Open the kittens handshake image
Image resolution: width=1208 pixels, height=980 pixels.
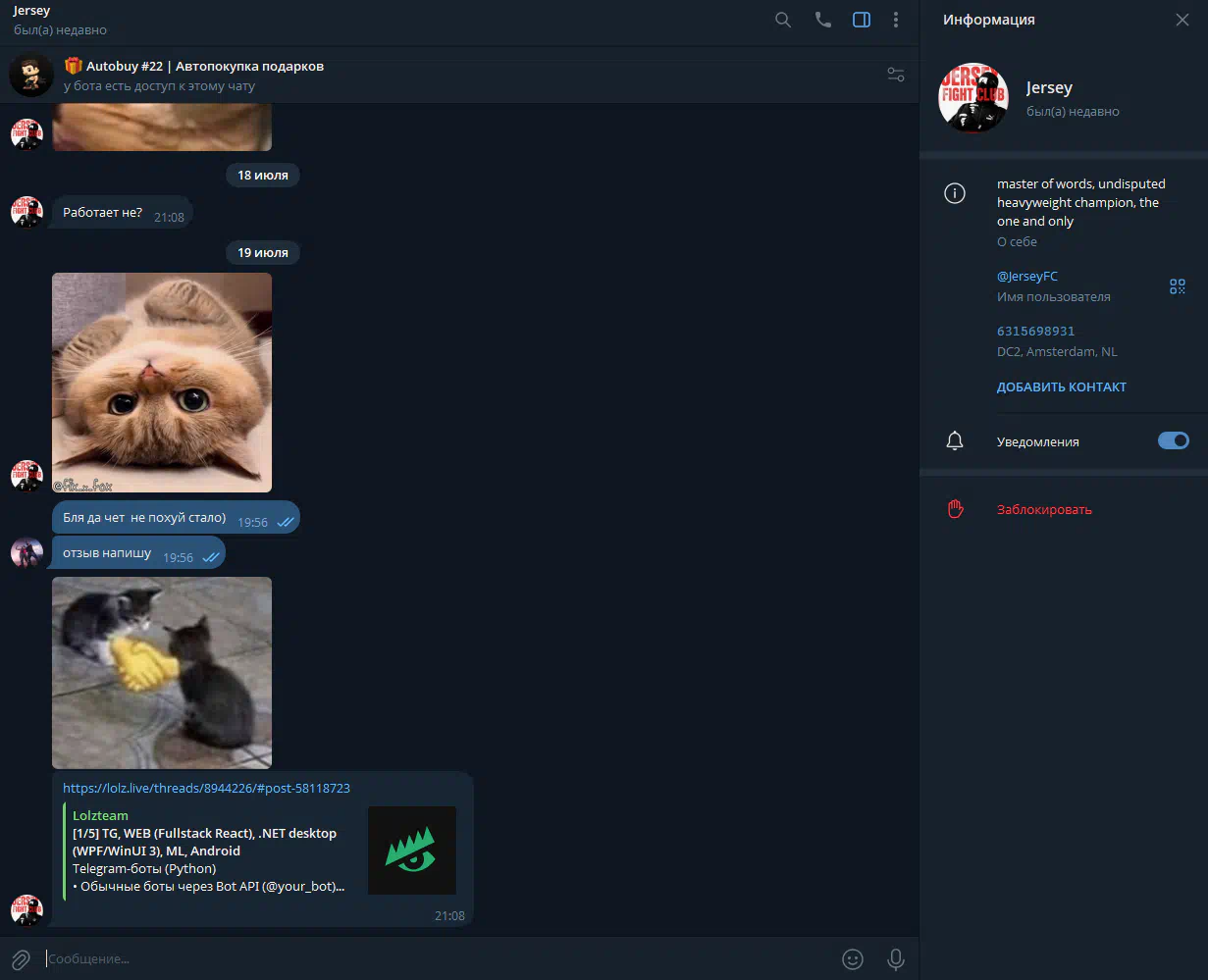pyautogui.click(x=162, y=673)
